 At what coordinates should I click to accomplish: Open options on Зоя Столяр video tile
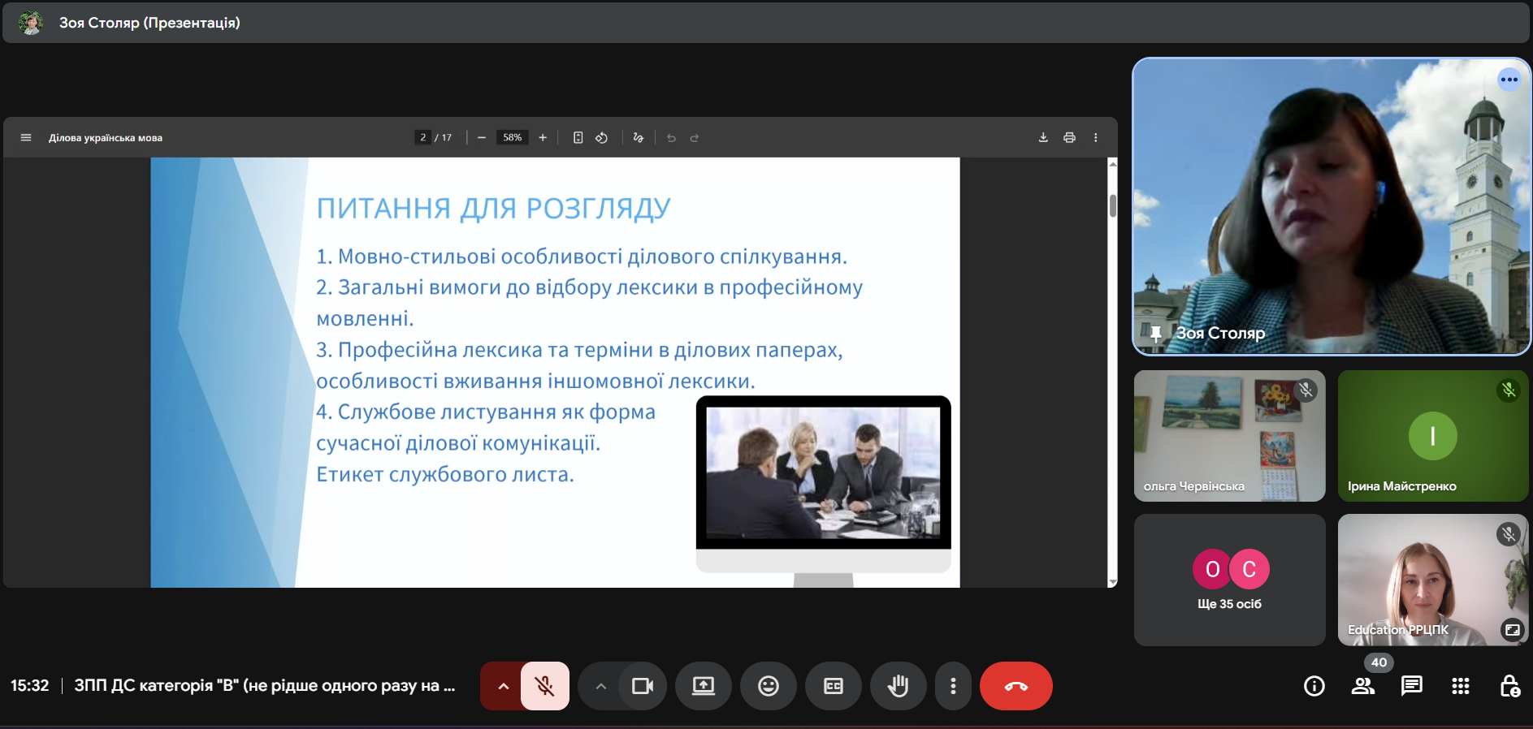click(1509, 80)
